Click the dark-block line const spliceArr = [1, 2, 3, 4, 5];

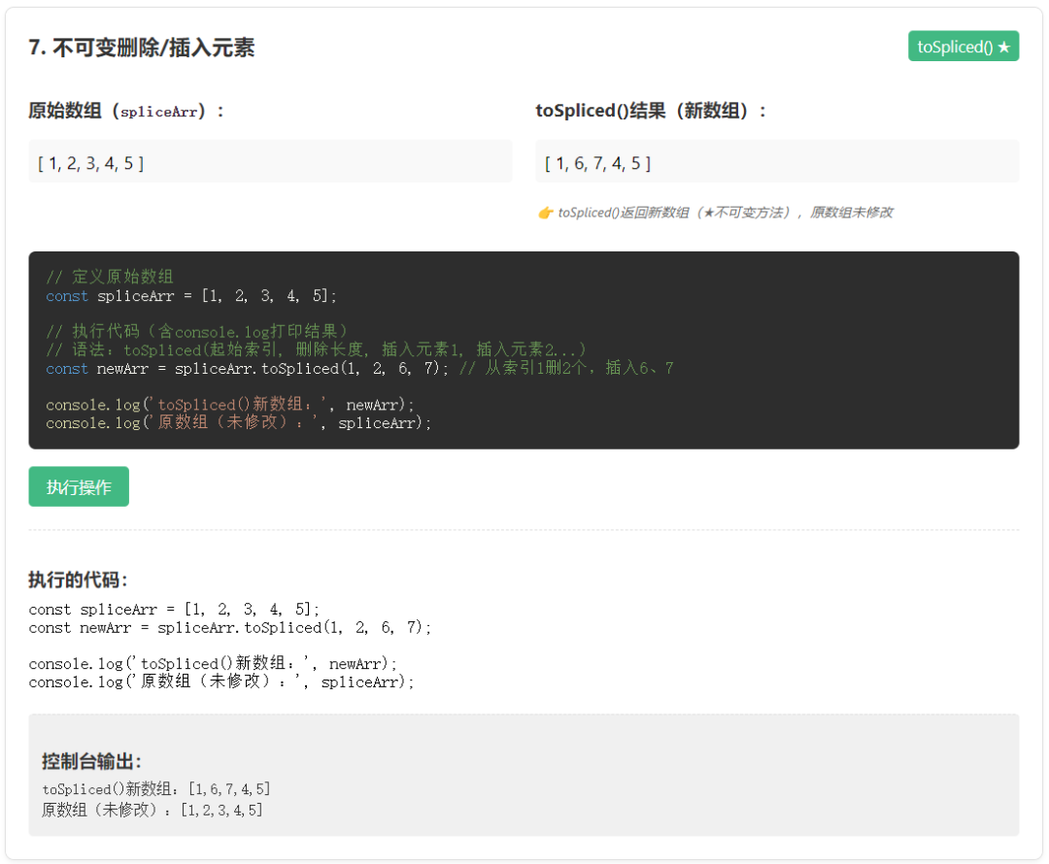pyautogui.click(x=191, y=295)
